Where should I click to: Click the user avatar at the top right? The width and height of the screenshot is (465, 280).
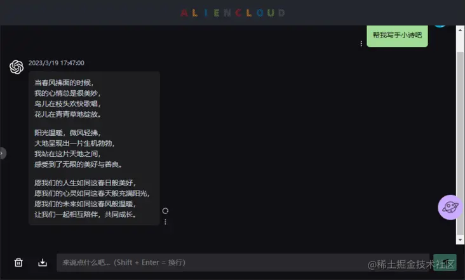pos(440,26)
